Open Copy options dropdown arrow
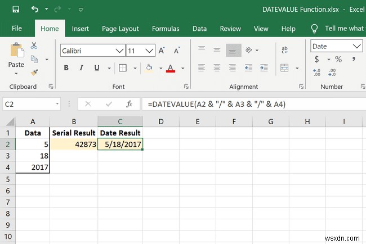 pyautogui.click(x=47, y=60)
